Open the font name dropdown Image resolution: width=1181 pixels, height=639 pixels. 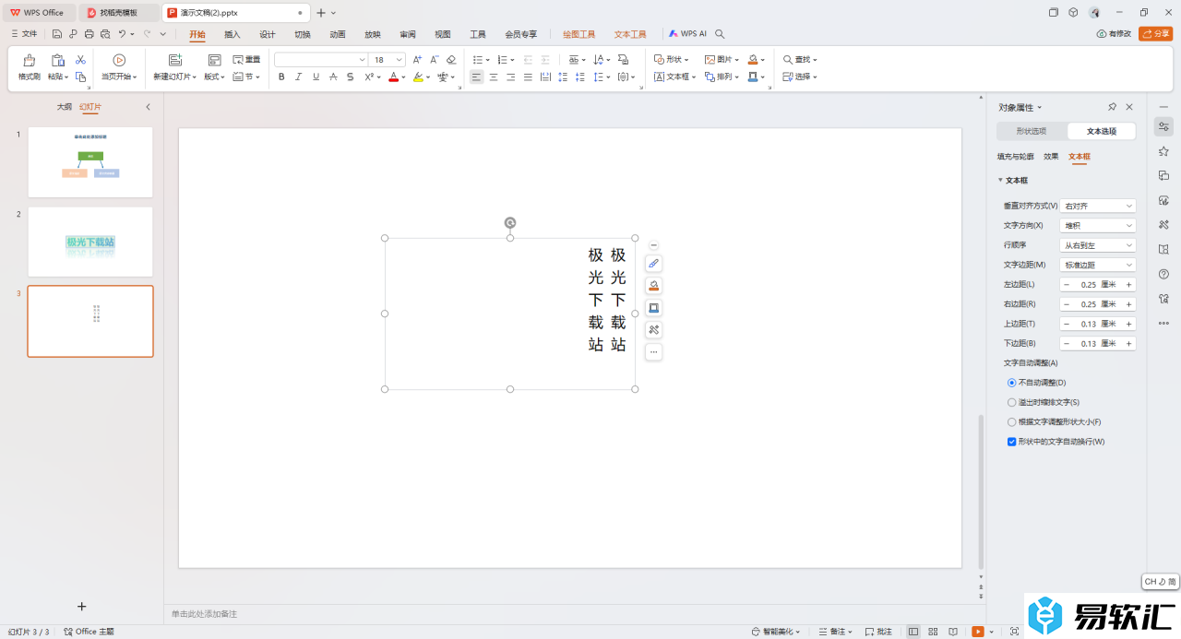click(x=363, y=60)
